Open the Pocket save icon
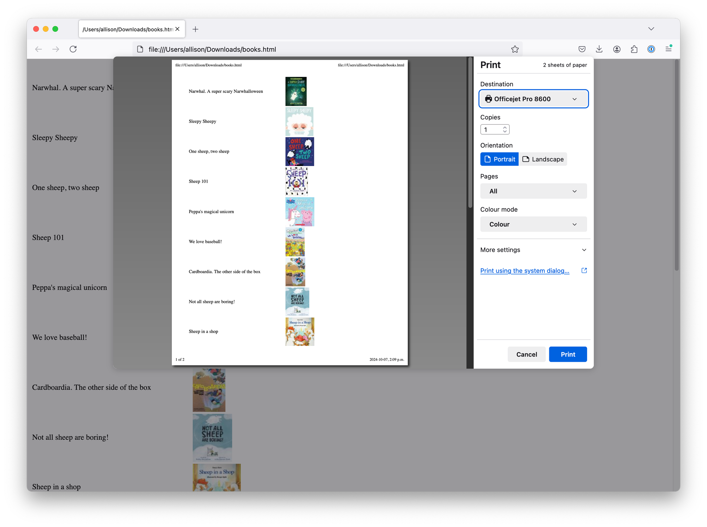 (582, 49)
